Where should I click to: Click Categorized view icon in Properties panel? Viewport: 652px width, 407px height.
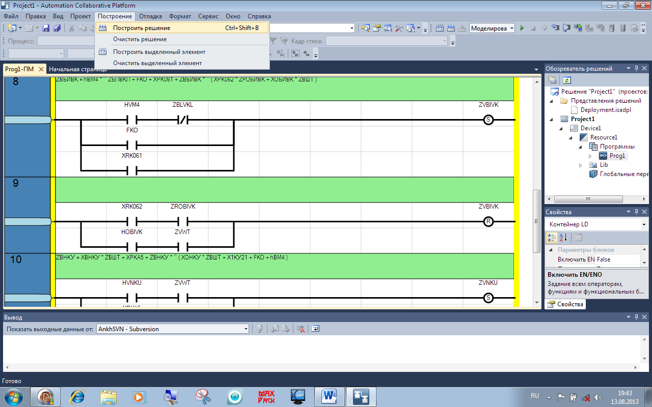552,237
